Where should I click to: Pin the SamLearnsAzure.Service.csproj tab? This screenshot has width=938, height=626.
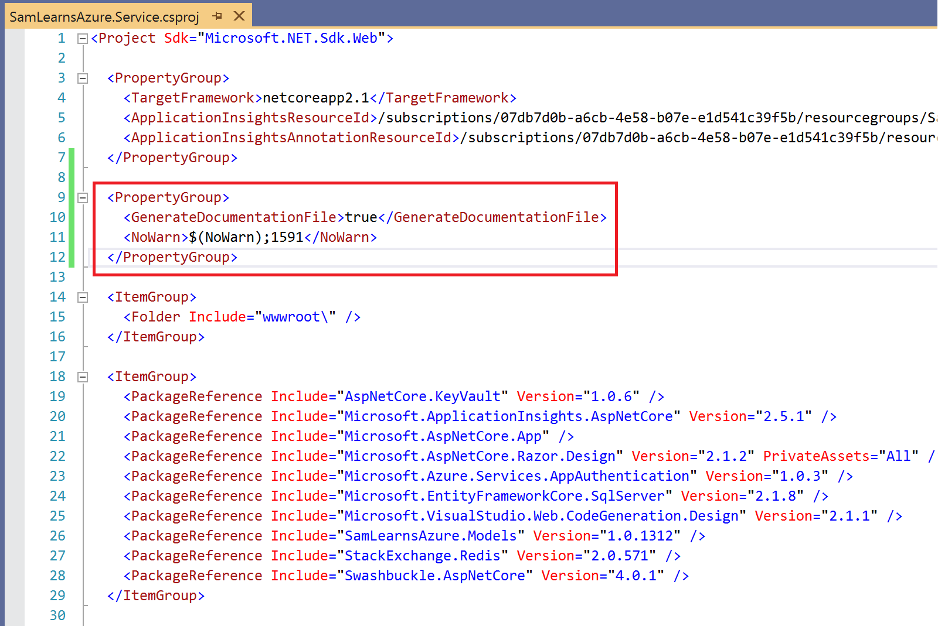tap(217, 16)
